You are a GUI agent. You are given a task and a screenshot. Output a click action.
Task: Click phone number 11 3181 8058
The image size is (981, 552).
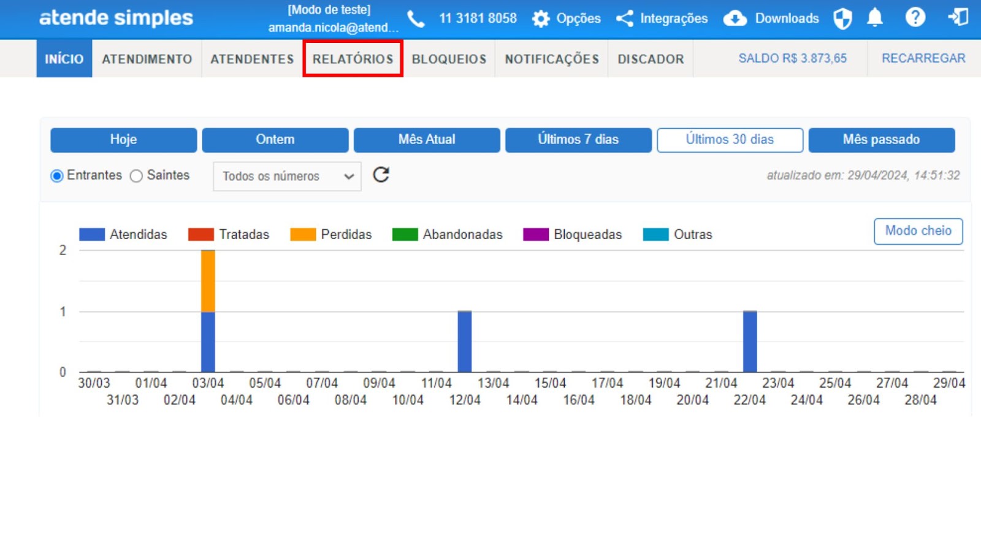pyautogui.click(x=478, y=18)
